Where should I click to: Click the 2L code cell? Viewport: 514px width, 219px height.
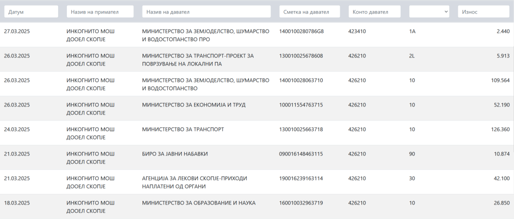pyautogui.click(x=413, y=55)
